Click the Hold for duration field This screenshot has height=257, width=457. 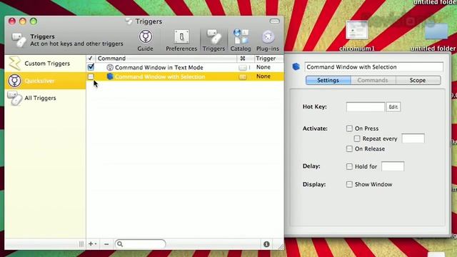393,166
